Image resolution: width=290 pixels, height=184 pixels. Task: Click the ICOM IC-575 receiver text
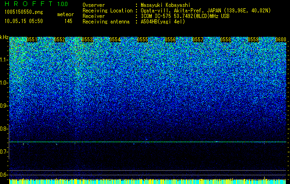coord(185,16)
